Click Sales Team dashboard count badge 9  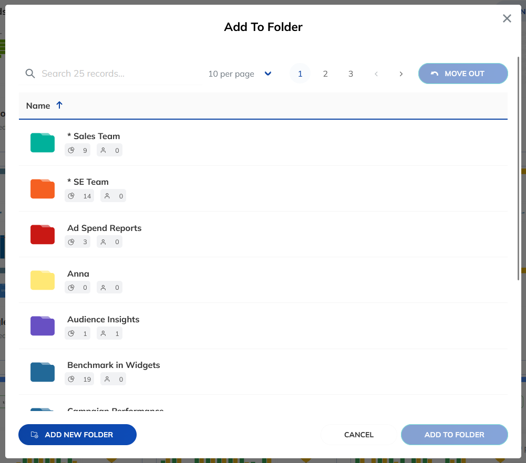pos(77,150)
